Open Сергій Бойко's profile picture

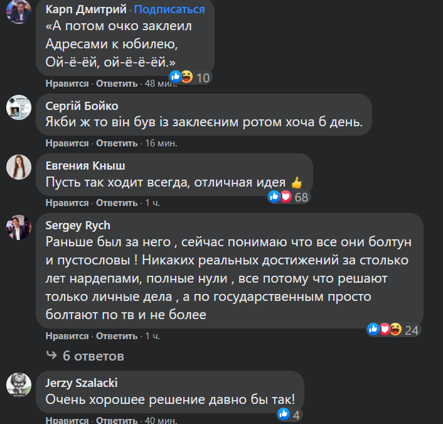pyautogui.click(x=19, y=107)
